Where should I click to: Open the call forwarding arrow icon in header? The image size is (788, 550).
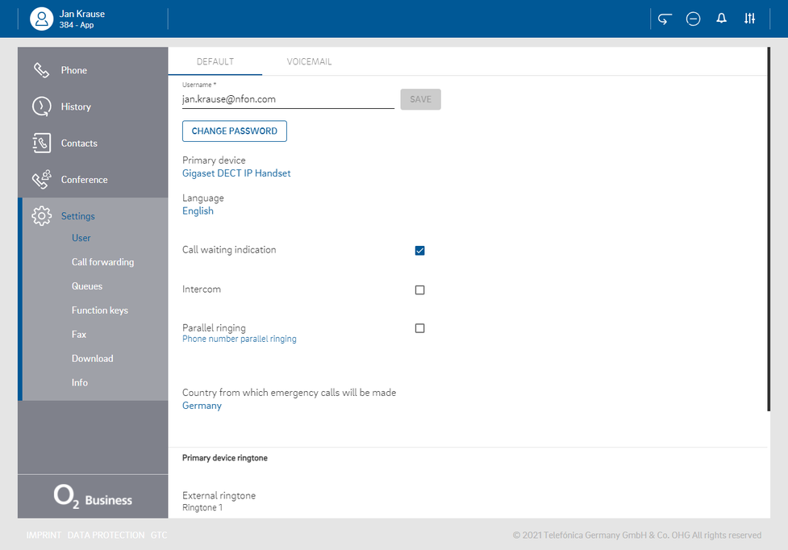pos(665,19)
